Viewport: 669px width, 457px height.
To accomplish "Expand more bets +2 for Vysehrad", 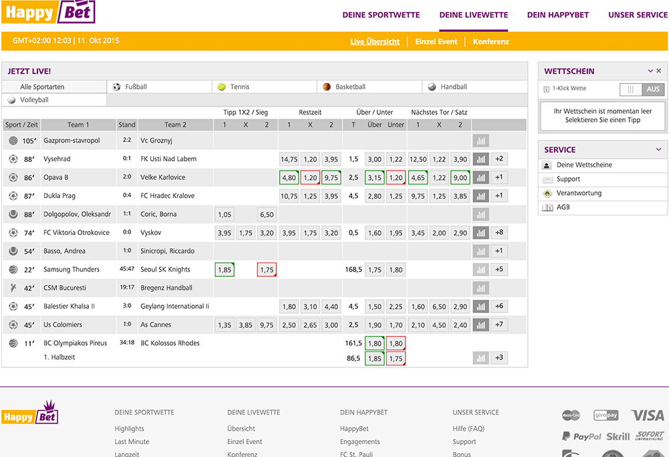I will point(499,159).
